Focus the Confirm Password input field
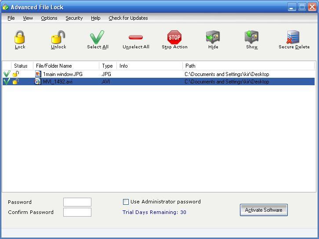 77,212
